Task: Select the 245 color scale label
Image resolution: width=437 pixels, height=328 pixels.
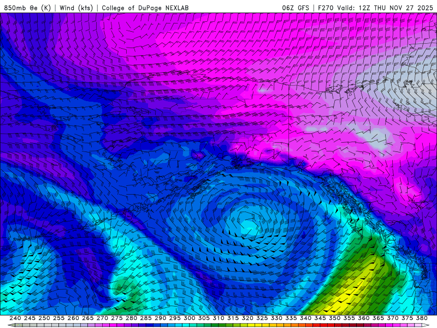Action: coord(29,318)
